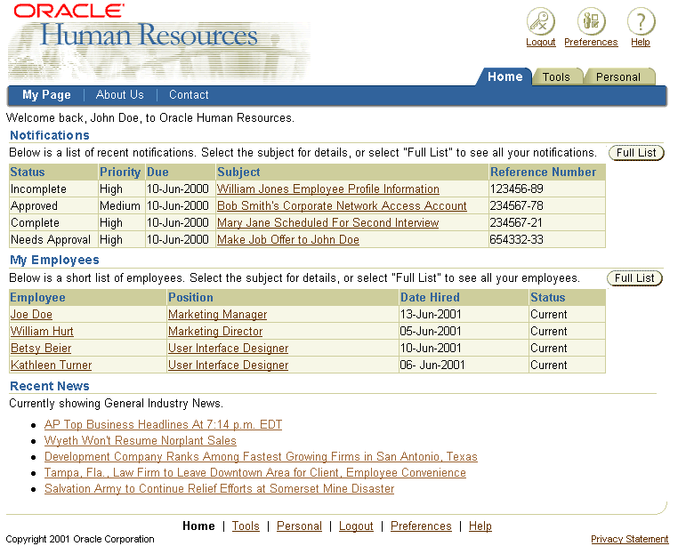The image size is (678, 554).
Task: Open Tampa, Fla., Law Firm news link
Action: point(255,473)
